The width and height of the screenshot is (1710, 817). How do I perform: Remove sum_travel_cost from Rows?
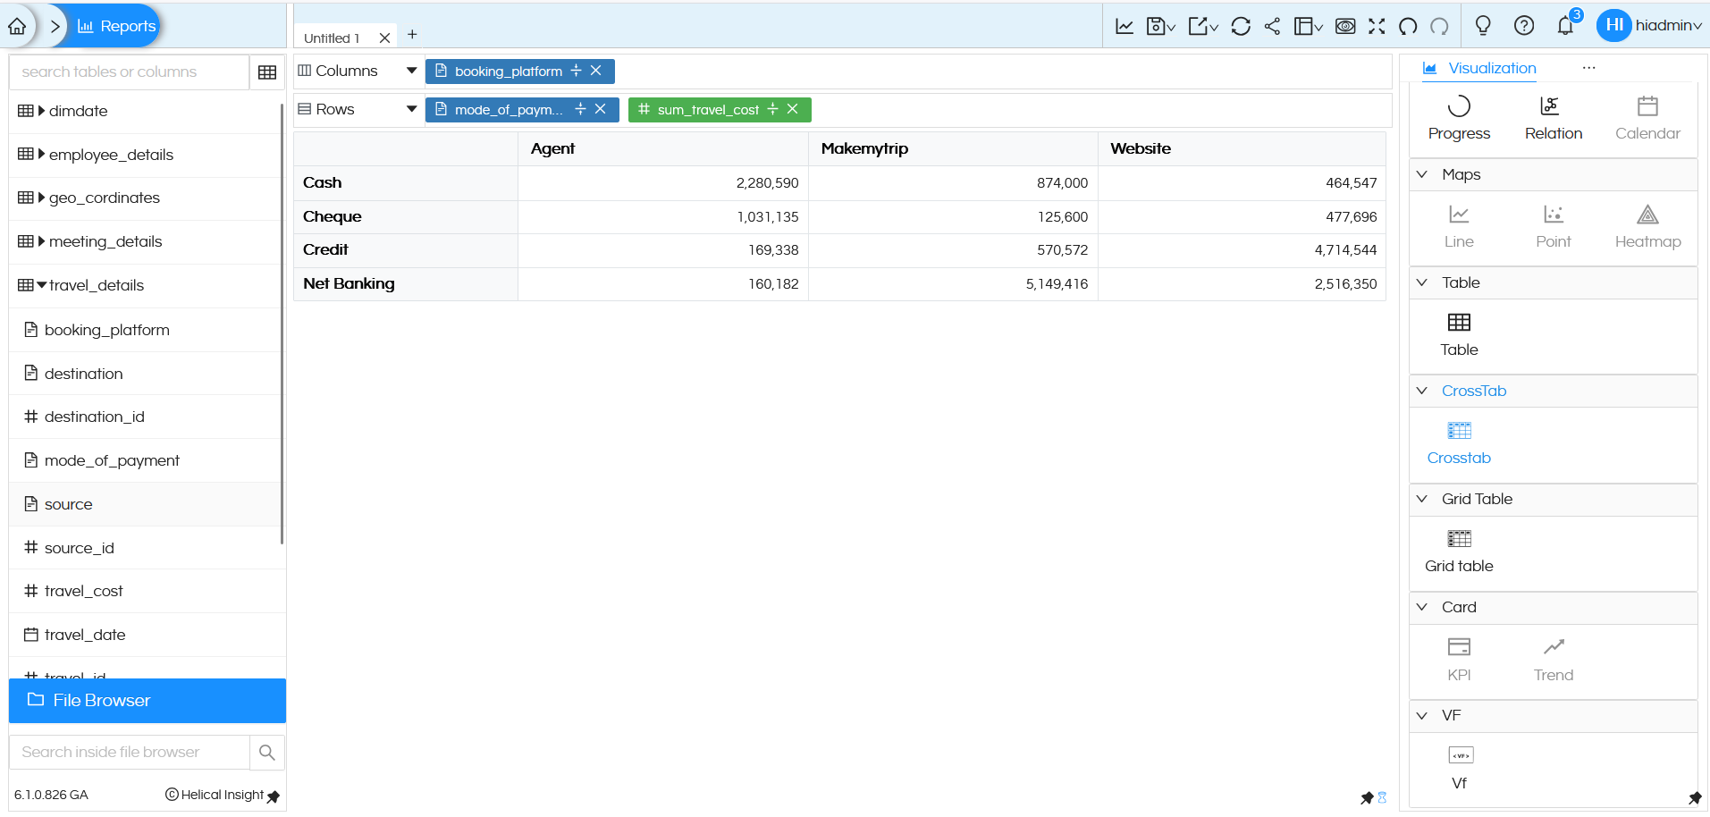pyautogui.click(x=792, y=109)
